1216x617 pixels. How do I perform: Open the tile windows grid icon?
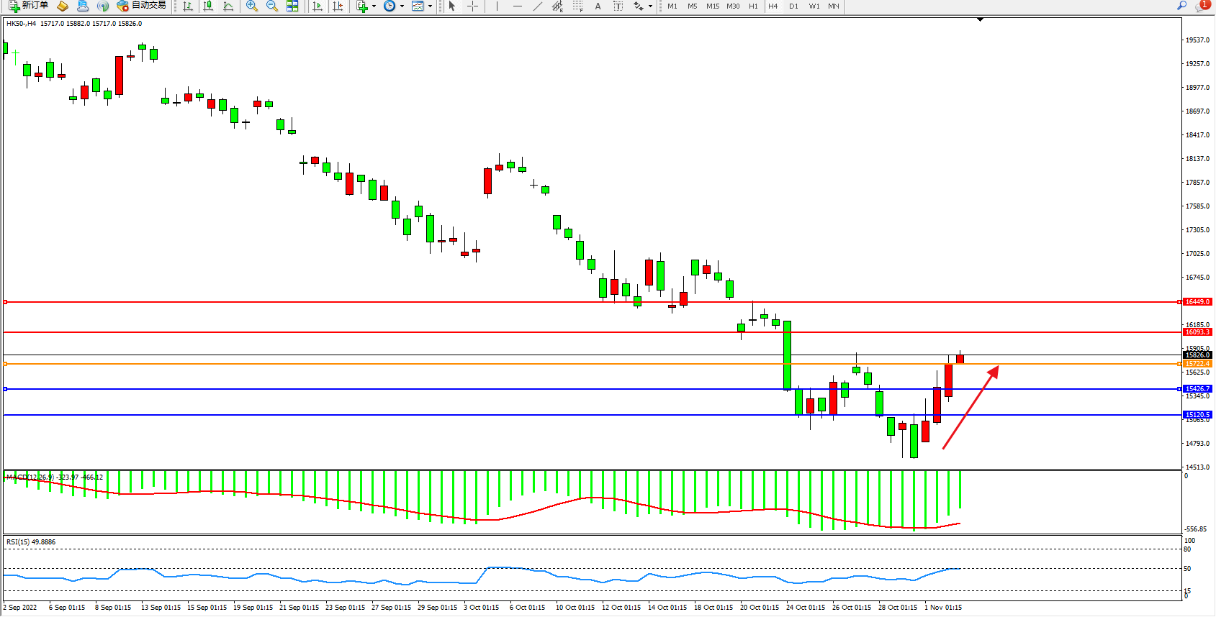pos(292,6)
